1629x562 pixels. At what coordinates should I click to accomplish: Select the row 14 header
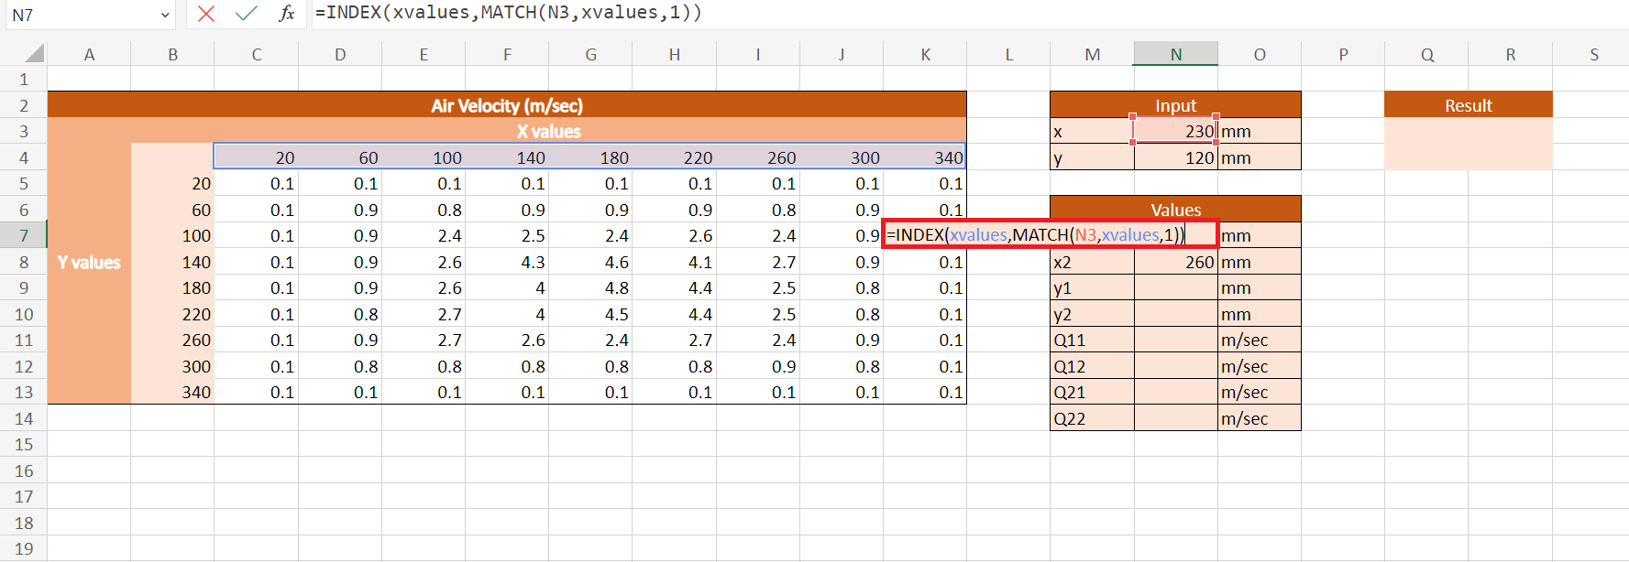click(24, 418)
